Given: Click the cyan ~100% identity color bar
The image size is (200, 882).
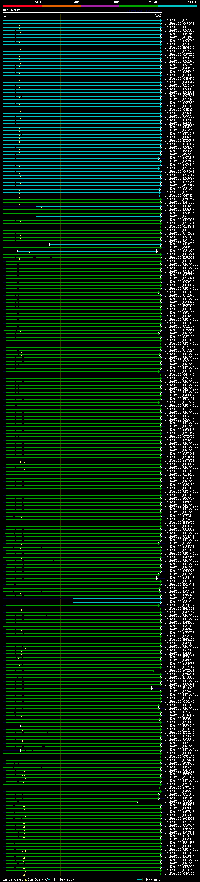Looking at the screenshot, I should 178,6.
